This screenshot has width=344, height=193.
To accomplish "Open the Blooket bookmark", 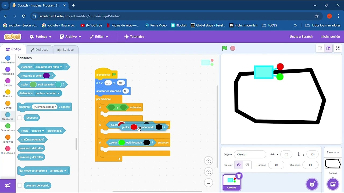I will point(178,25).
